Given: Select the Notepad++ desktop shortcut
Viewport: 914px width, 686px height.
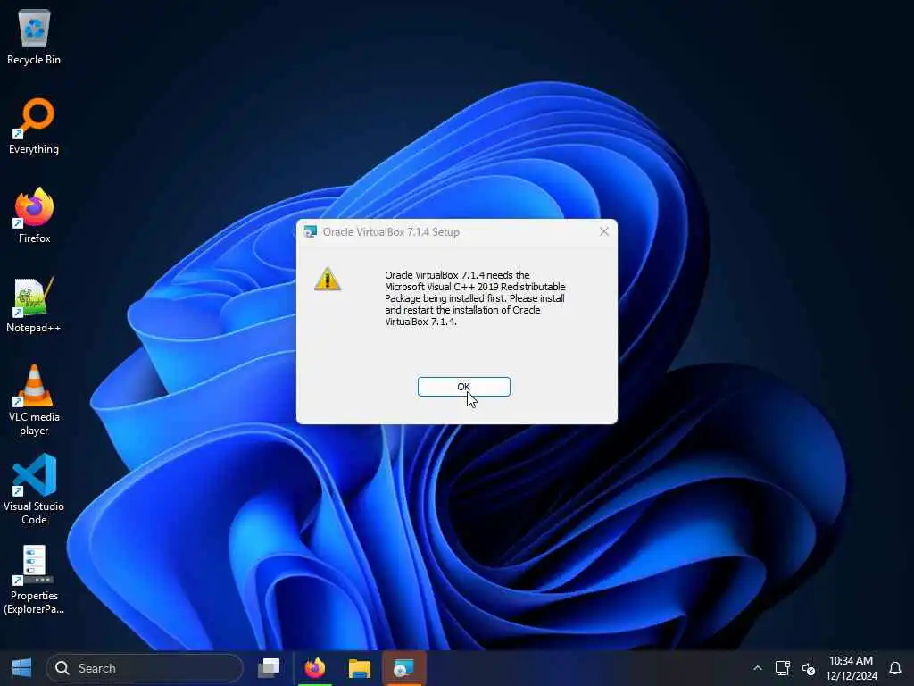Looking at the screenshot, I should 34,305.
